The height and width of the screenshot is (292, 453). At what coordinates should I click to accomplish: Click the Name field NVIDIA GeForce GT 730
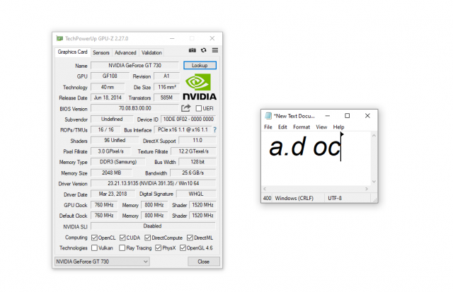135,66
